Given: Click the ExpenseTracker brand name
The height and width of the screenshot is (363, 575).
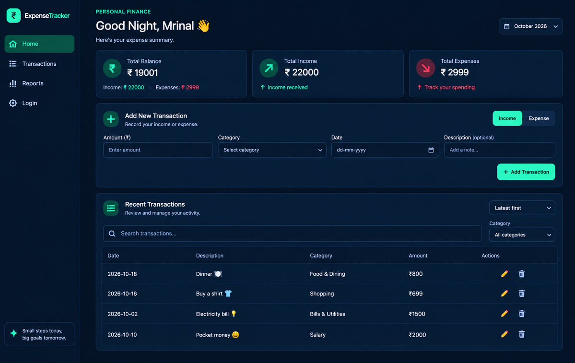Looking at the screenshot, I should coord(47,16).
